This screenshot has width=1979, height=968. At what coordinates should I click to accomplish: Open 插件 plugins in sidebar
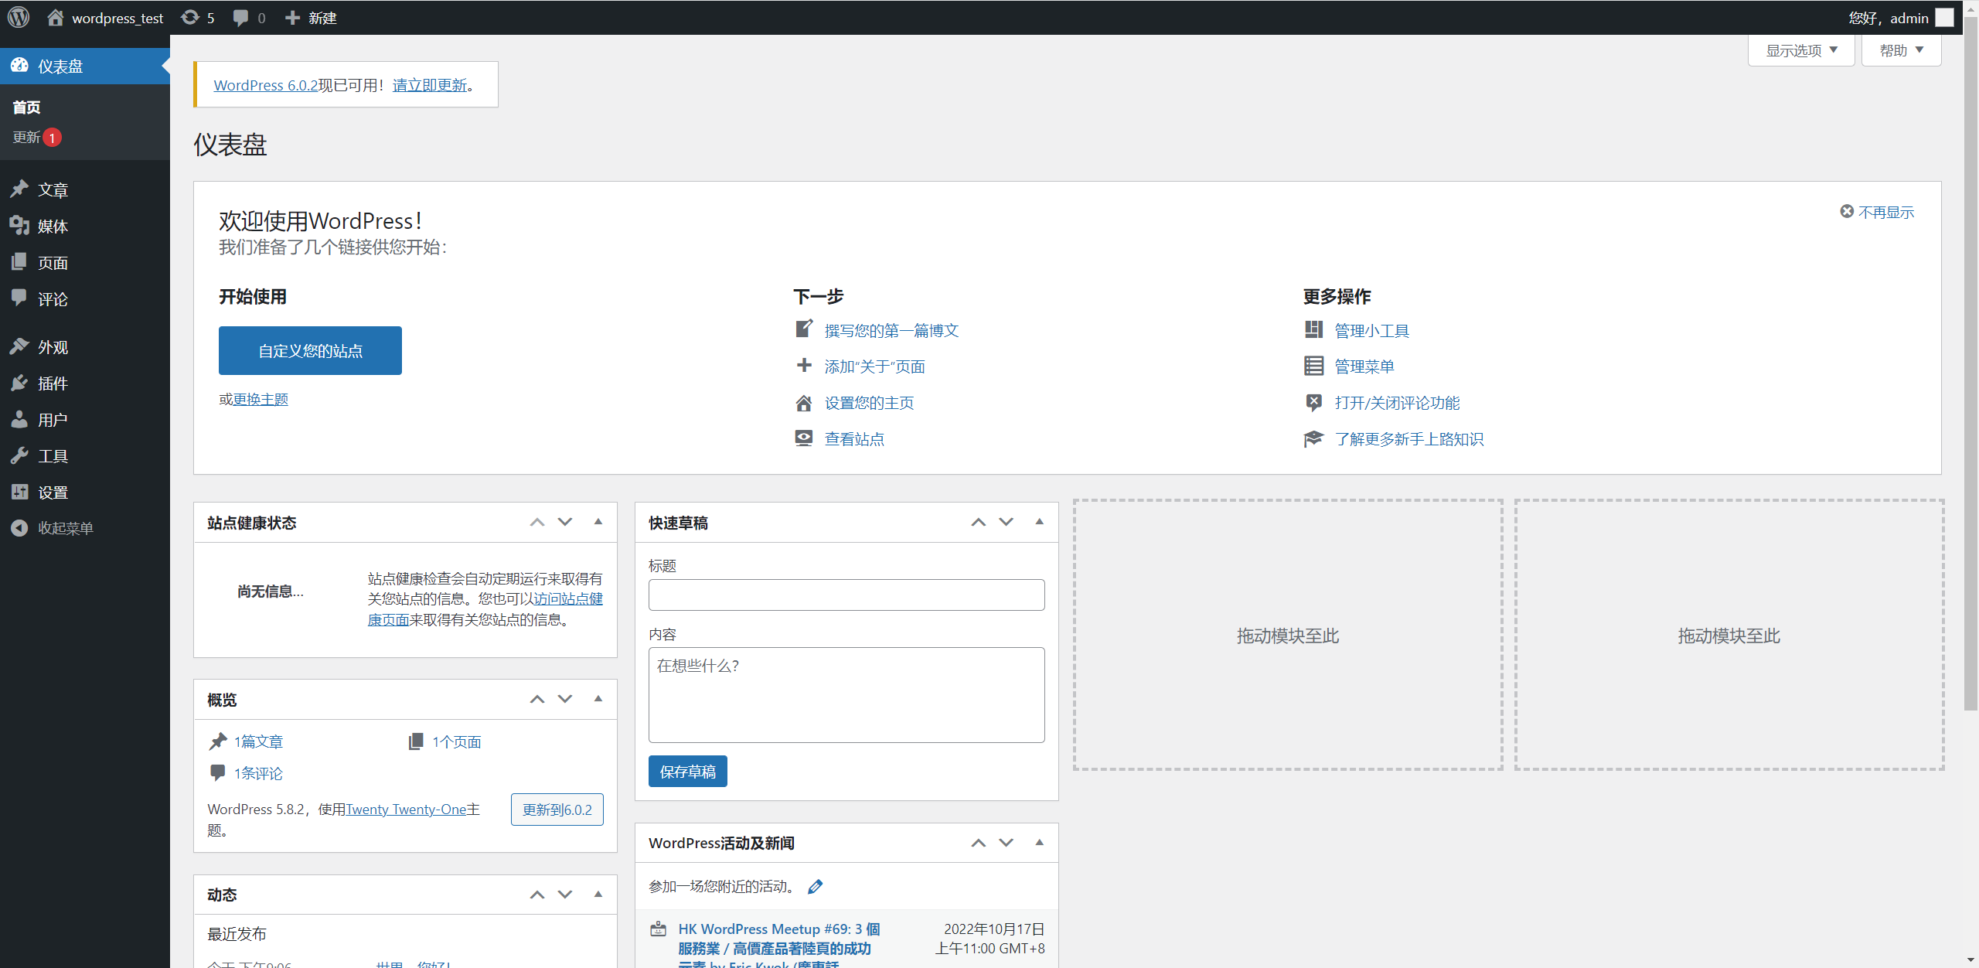point(53,383)
